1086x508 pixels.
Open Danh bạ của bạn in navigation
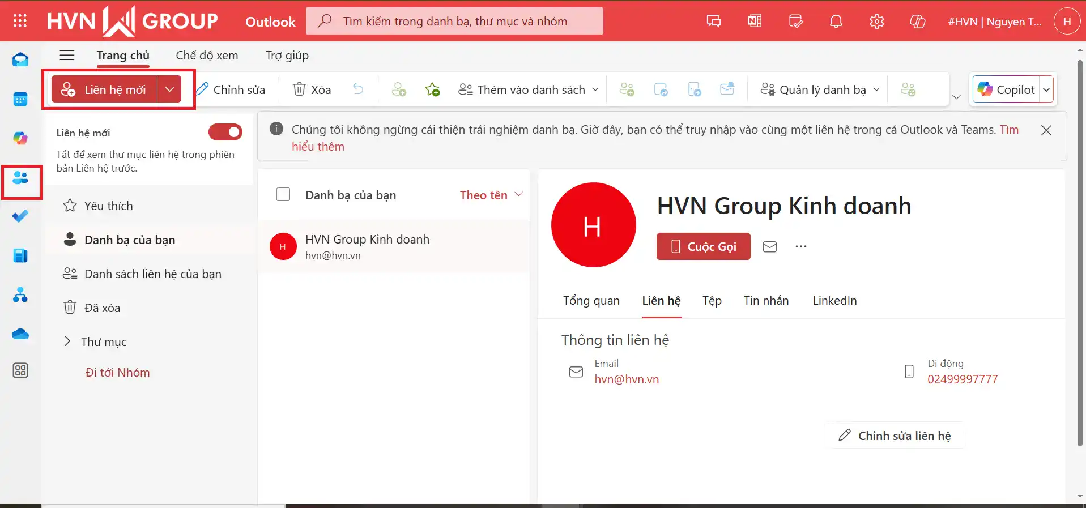click(x=148, y=240)
